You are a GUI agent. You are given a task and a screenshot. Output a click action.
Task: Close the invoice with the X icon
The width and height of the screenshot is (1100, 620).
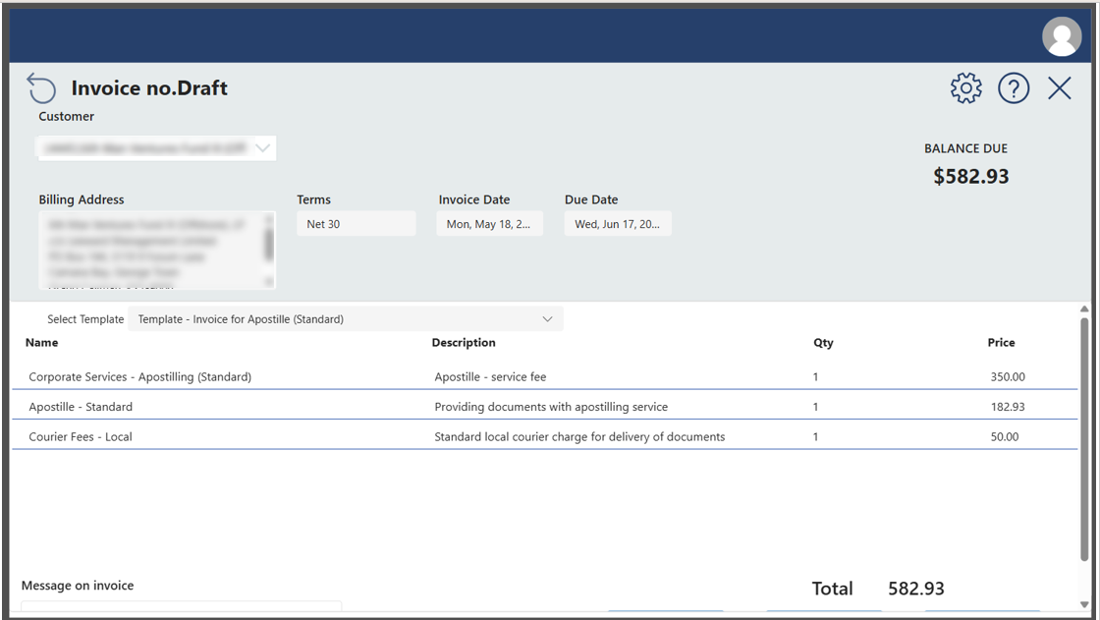[1060, 88]
